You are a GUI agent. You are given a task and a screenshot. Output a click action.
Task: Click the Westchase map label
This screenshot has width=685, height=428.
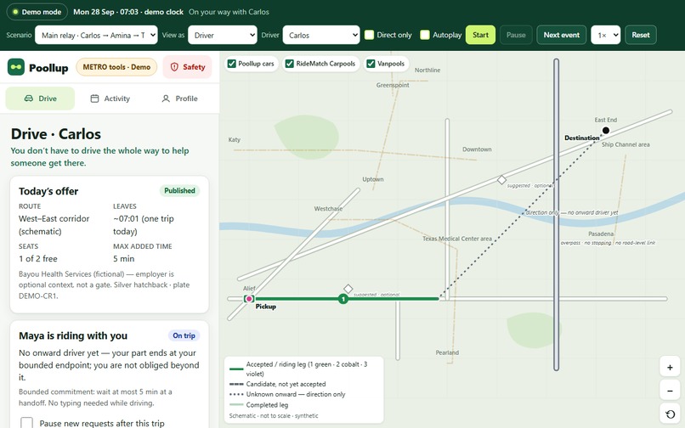328,209
